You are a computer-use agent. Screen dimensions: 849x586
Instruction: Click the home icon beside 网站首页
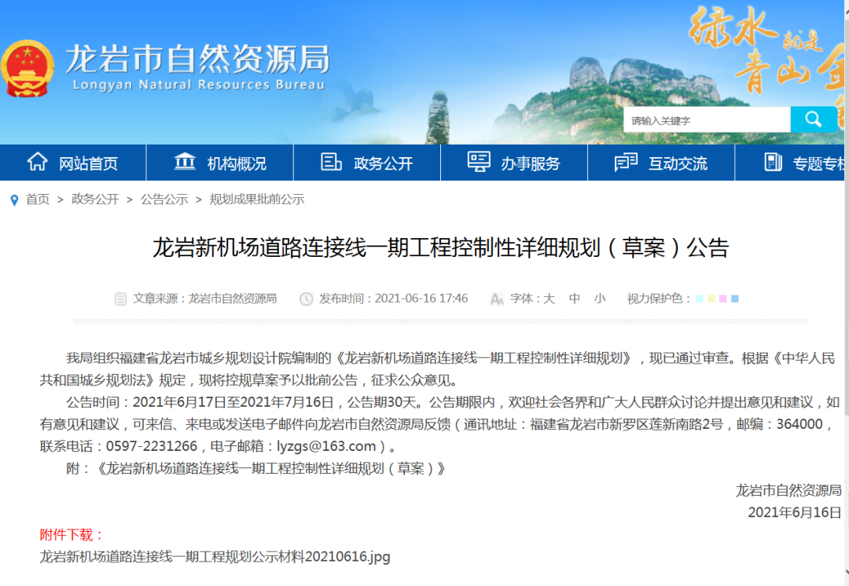point(37,163)
